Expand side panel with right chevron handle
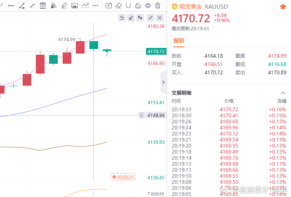This screenshot has height=197, width=291. pyautogui.click(x=163, y=82)
